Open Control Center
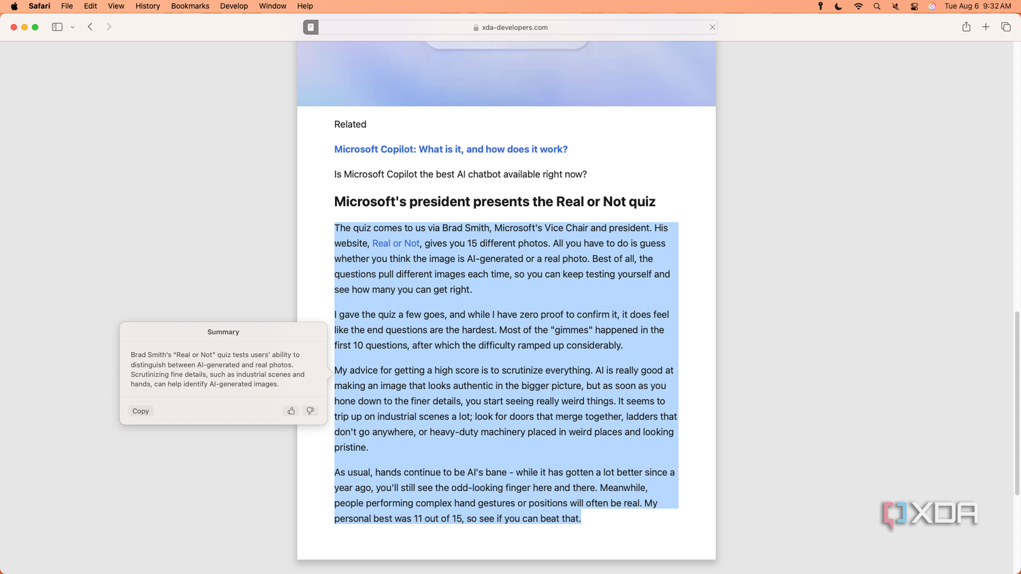 [x=914, y=6]
